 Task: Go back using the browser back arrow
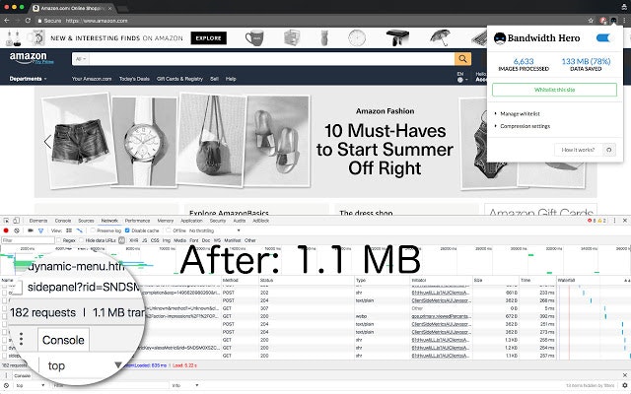pos(7,20)
